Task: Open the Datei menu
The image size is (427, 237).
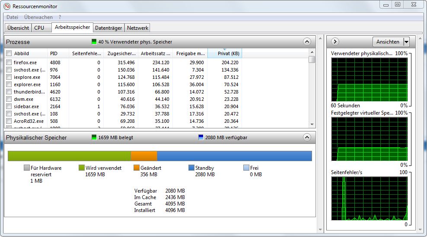Action: point(12,17)
